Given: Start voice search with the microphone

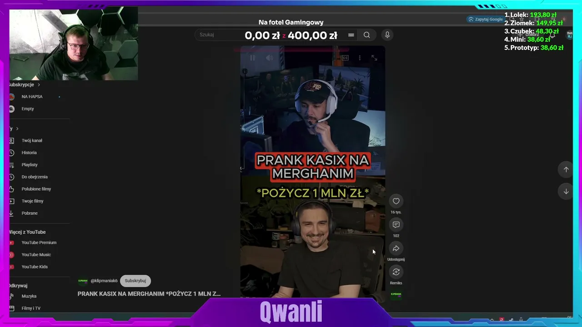Looking at the screenshot, I should pos(387,35).
